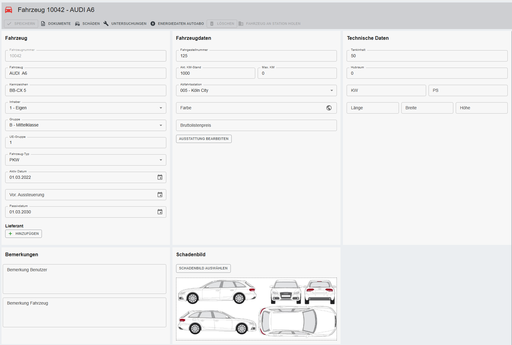This screenshot has width=512, height=345.
Task: Click the globe icon in Farbe field
Action: click(329, 108)
